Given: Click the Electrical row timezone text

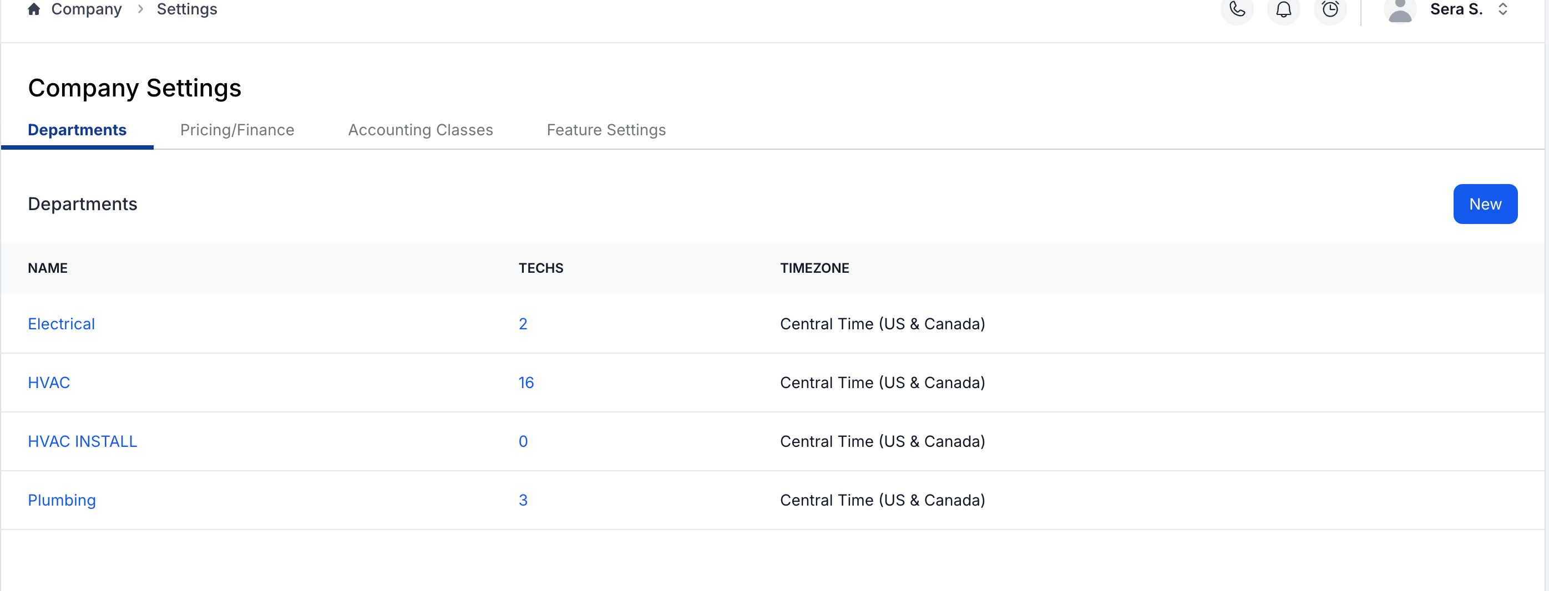Looking at the screenshot, I should coord(883,324).
